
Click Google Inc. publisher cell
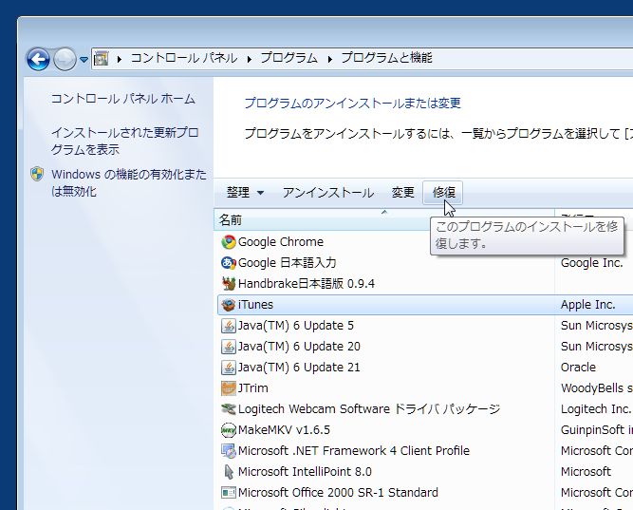(591, 263)
